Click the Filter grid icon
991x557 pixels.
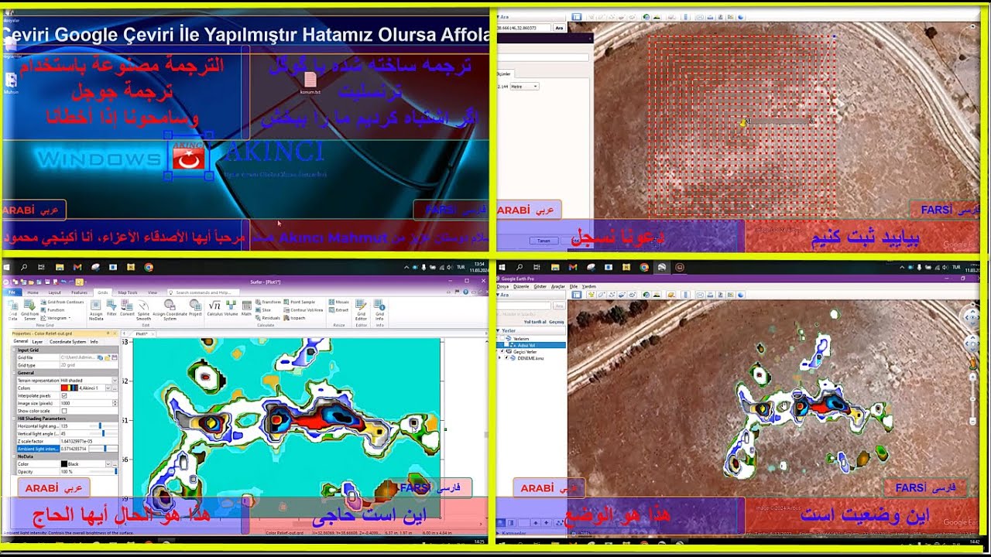[111, 306]
